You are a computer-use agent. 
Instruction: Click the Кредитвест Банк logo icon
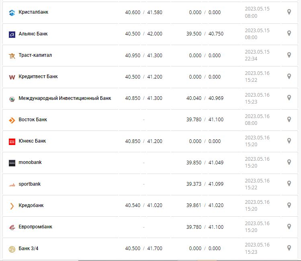click(12, 77)
